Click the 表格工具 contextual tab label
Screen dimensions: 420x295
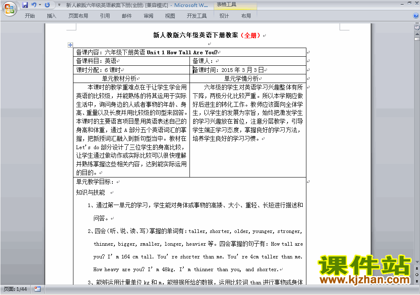point(226,5)
